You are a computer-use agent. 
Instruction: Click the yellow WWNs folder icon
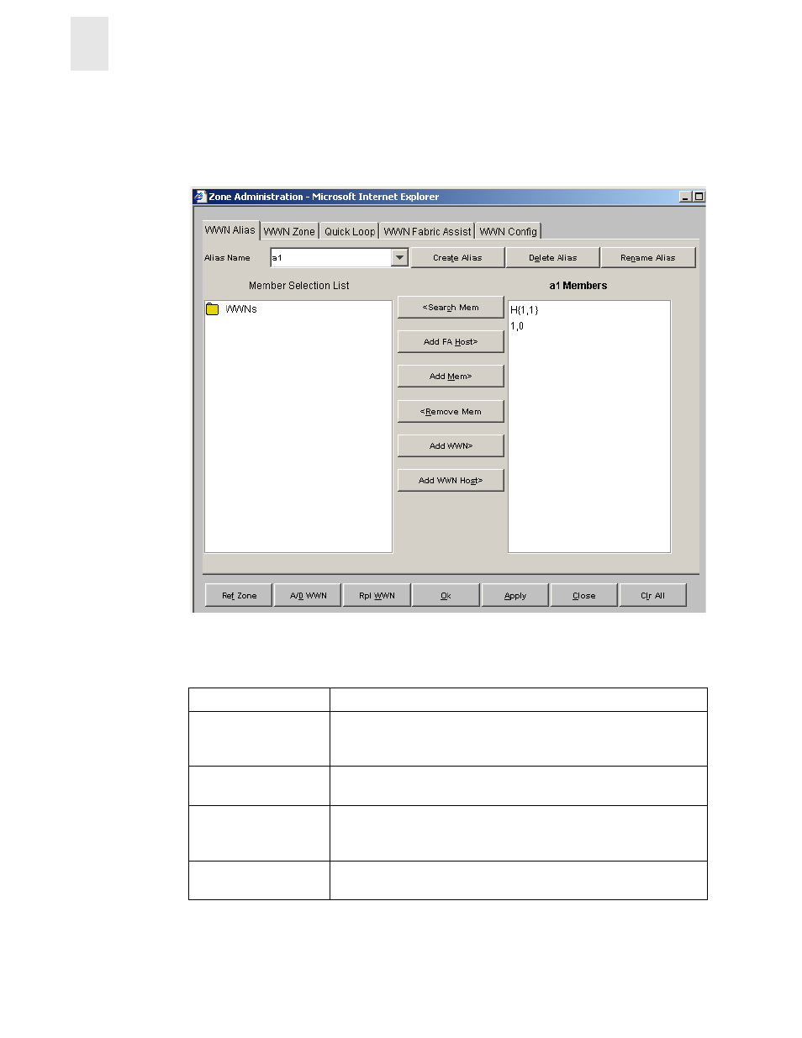(213, 309)
